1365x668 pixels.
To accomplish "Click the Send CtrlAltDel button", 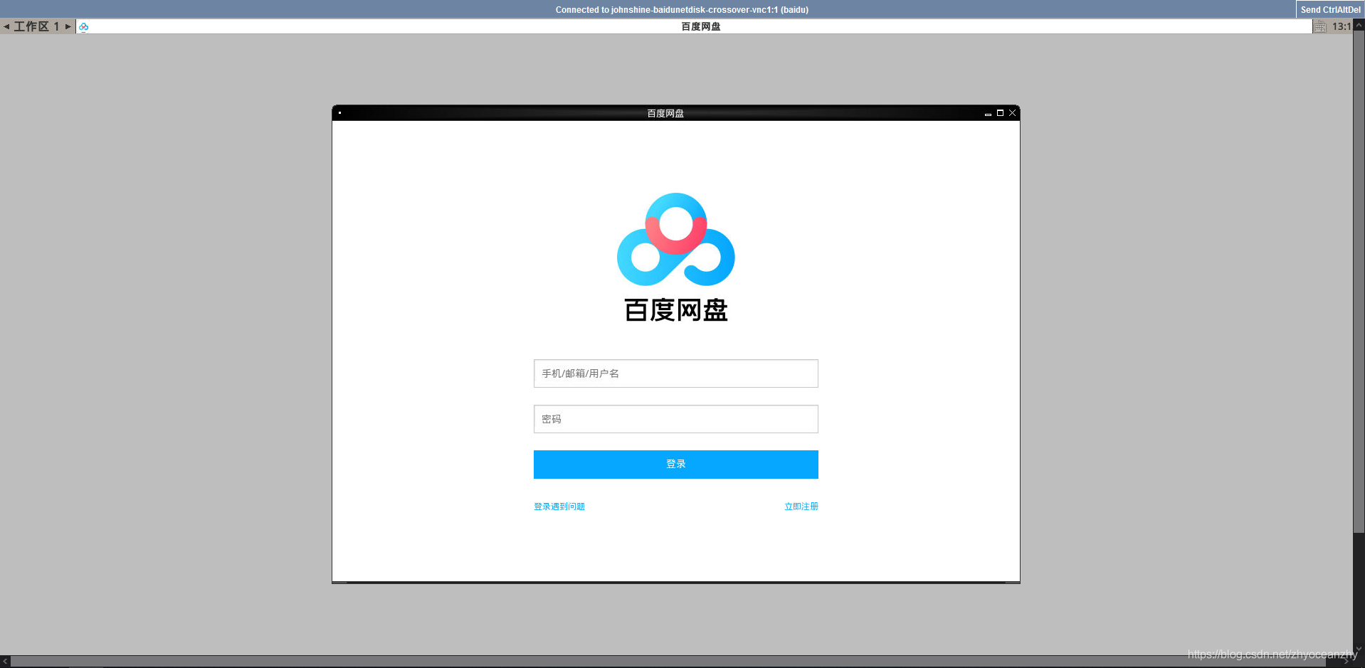I will pyautogui.click(x=1330, y=9).
